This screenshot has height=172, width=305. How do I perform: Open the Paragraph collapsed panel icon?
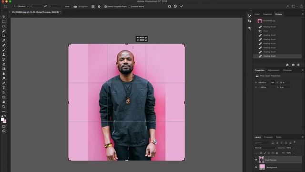(x=250, y=28)
